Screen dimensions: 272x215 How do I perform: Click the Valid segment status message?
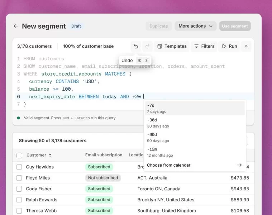[70, 118]
